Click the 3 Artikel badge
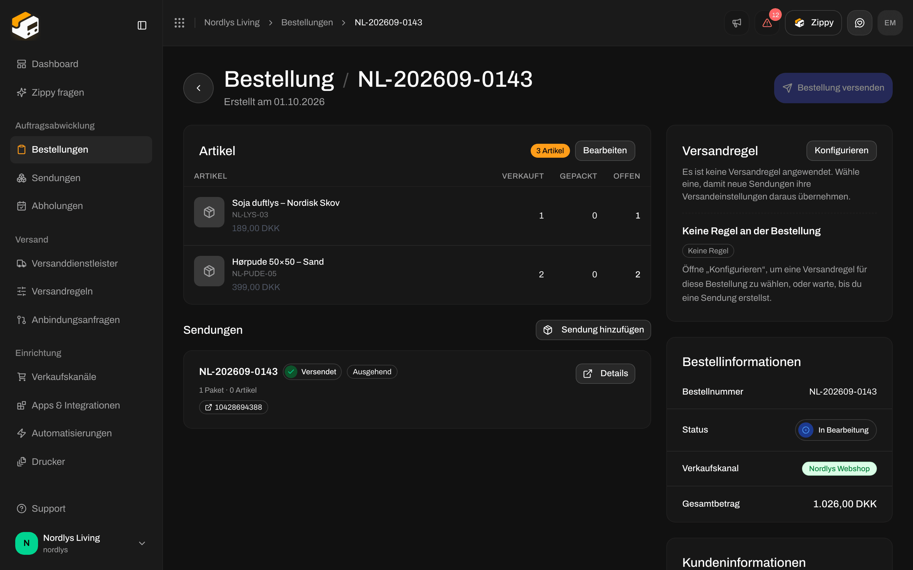Viewport: 913px width, 570px height. click(x=550, y=151)
